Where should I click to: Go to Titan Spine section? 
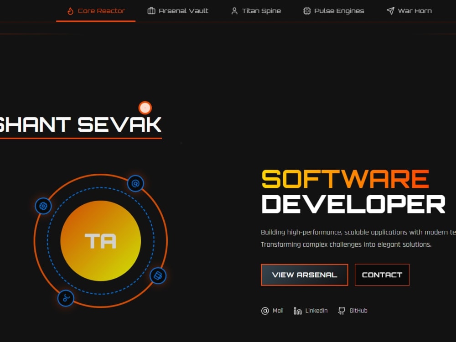click(x=256, y=11)
